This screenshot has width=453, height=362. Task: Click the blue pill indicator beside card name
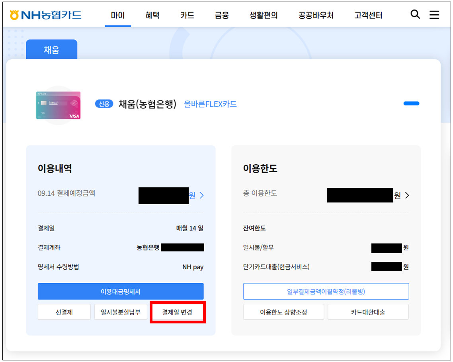411,104
